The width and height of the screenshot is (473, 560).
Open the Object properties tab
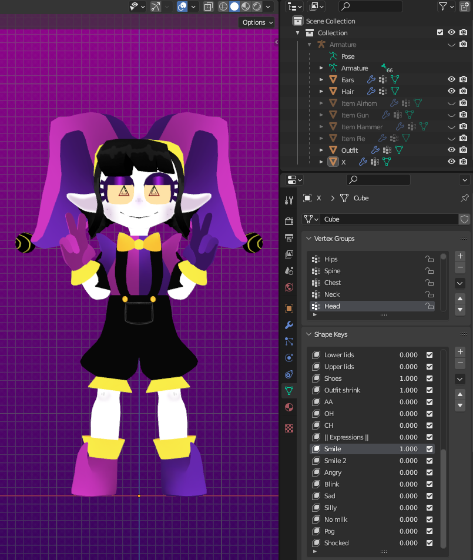point(289,308)
